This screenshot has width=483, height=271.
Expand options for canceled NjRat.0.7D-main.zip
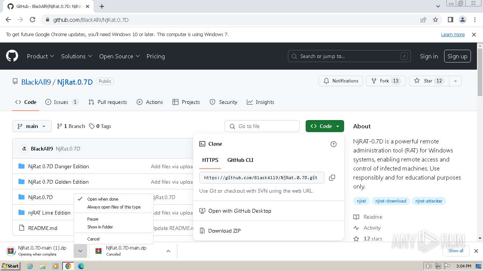[168, 251]
